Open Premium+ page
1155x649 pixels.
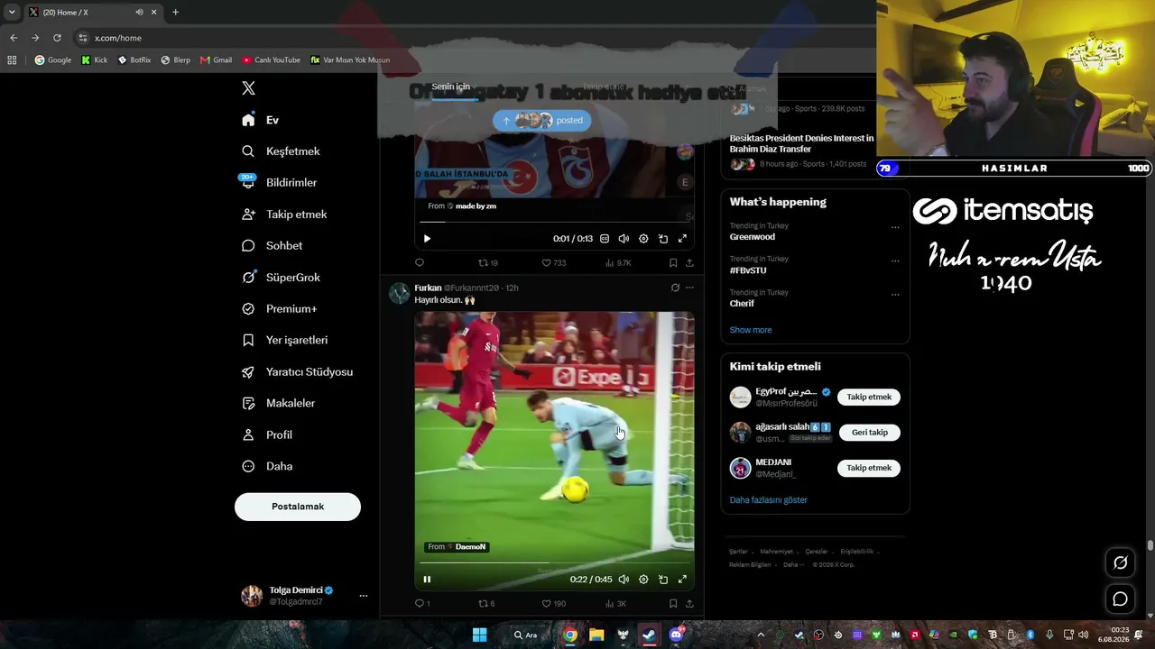[279, 309]
